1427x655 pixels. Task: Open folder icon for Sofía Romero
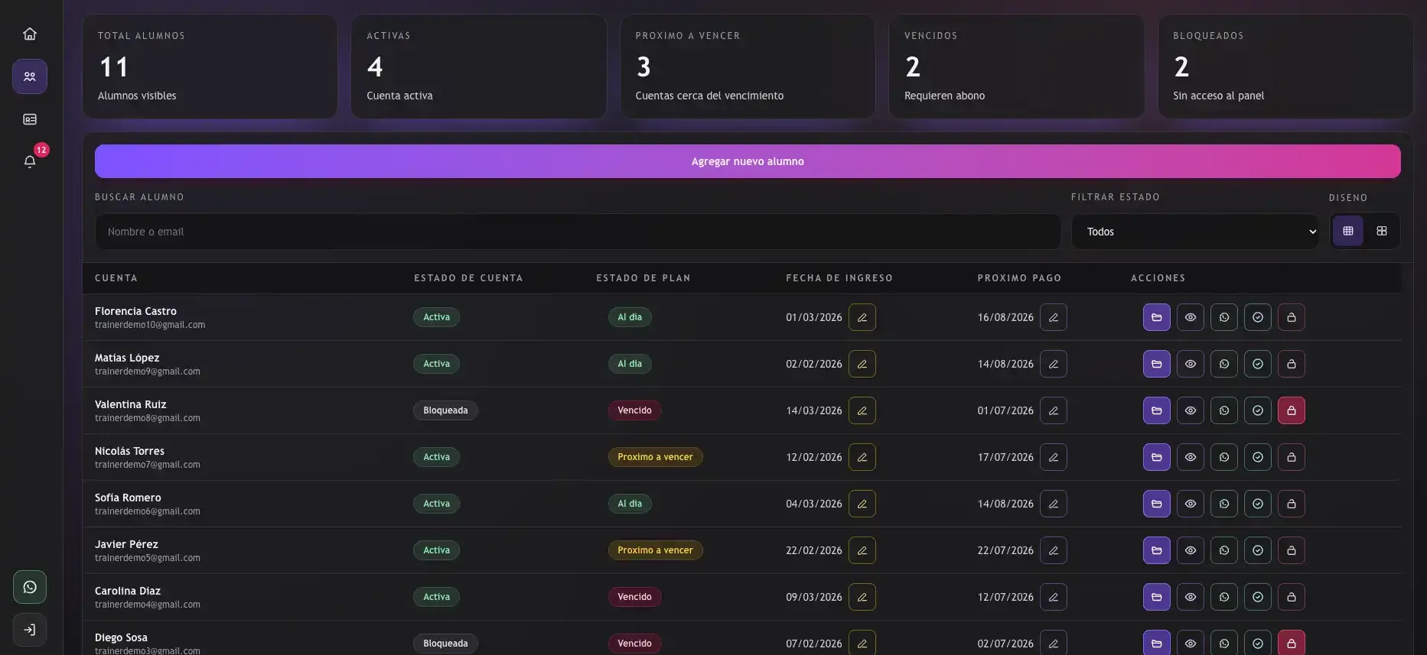click(x=1156, y=504)
